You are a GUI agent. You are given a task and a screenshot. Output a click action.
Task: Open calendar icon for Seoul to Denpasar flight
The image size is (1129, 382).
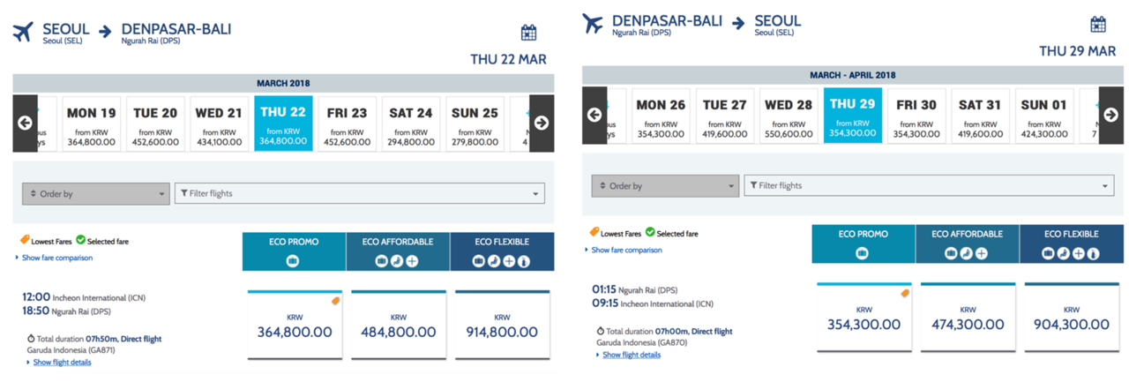[528, 33]
